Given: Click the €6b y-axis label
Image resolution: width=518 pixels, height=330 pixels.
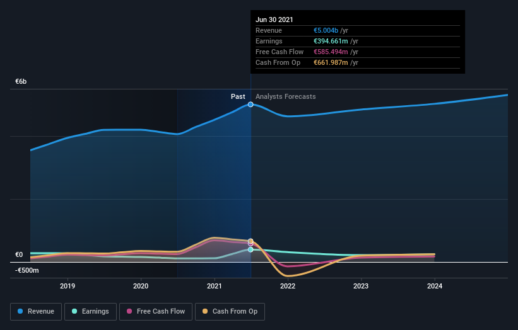Looking at the screenshot, I should (x=21, y=81).
